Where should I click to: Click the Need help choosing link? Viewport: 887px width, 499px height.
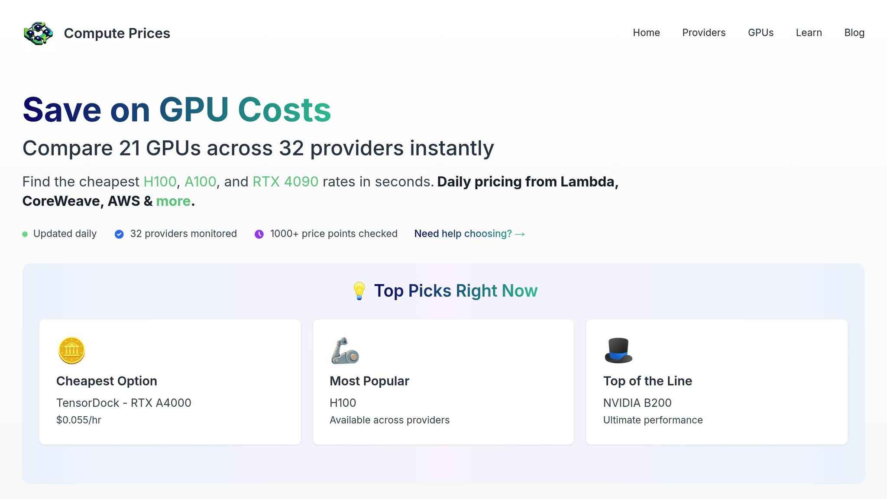469,233
